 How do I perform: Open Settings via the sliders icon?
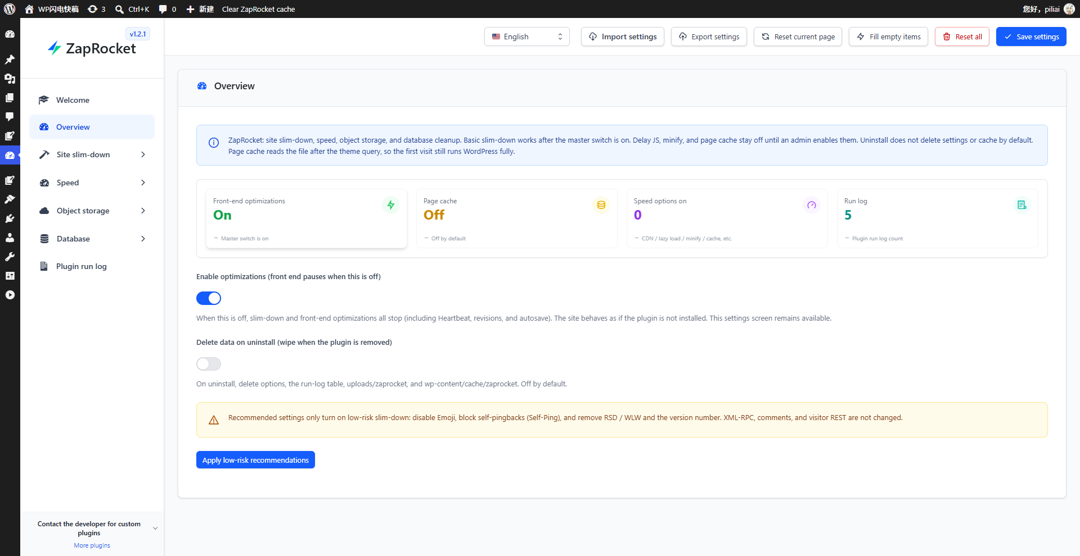pos(10,276)
